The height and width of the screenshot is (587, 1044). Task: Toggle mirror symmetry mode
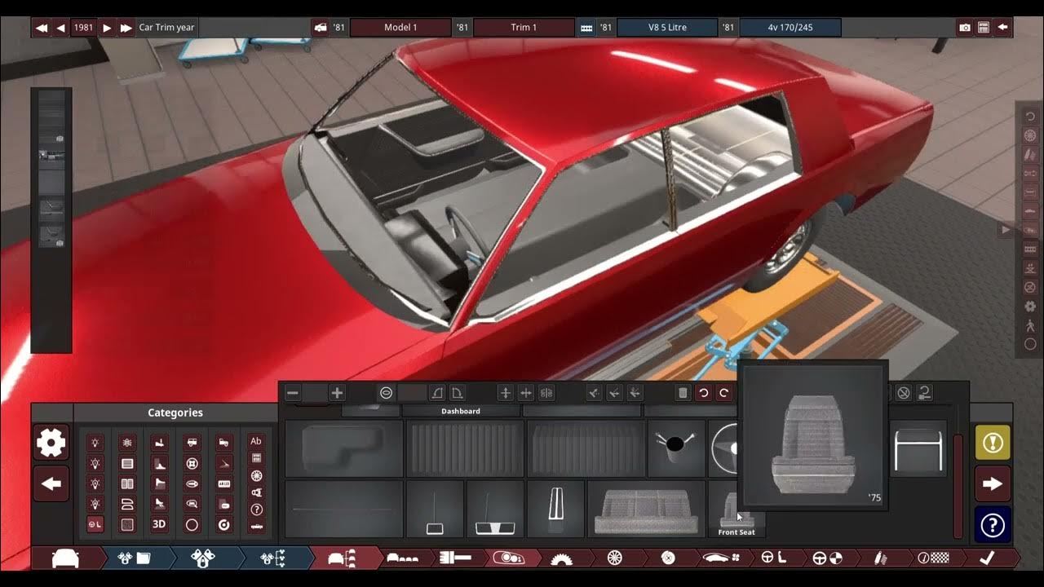[546, 393]
